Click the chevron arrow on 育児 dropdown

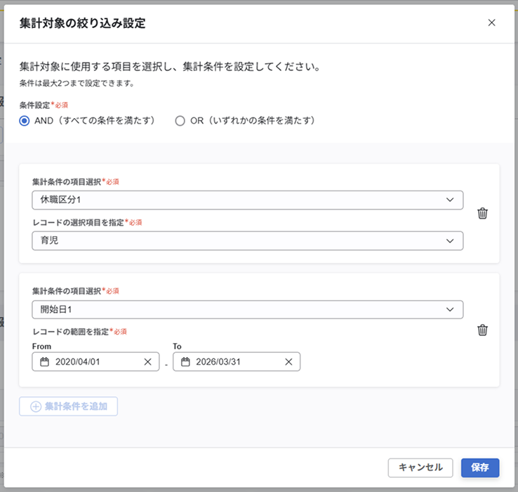[450, 240]
